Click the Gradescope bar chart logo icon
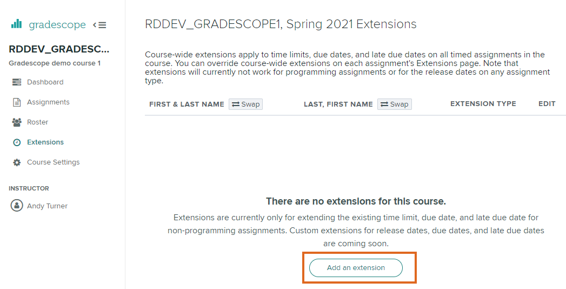This screenshot has width=566, height=289. point(17,24)
